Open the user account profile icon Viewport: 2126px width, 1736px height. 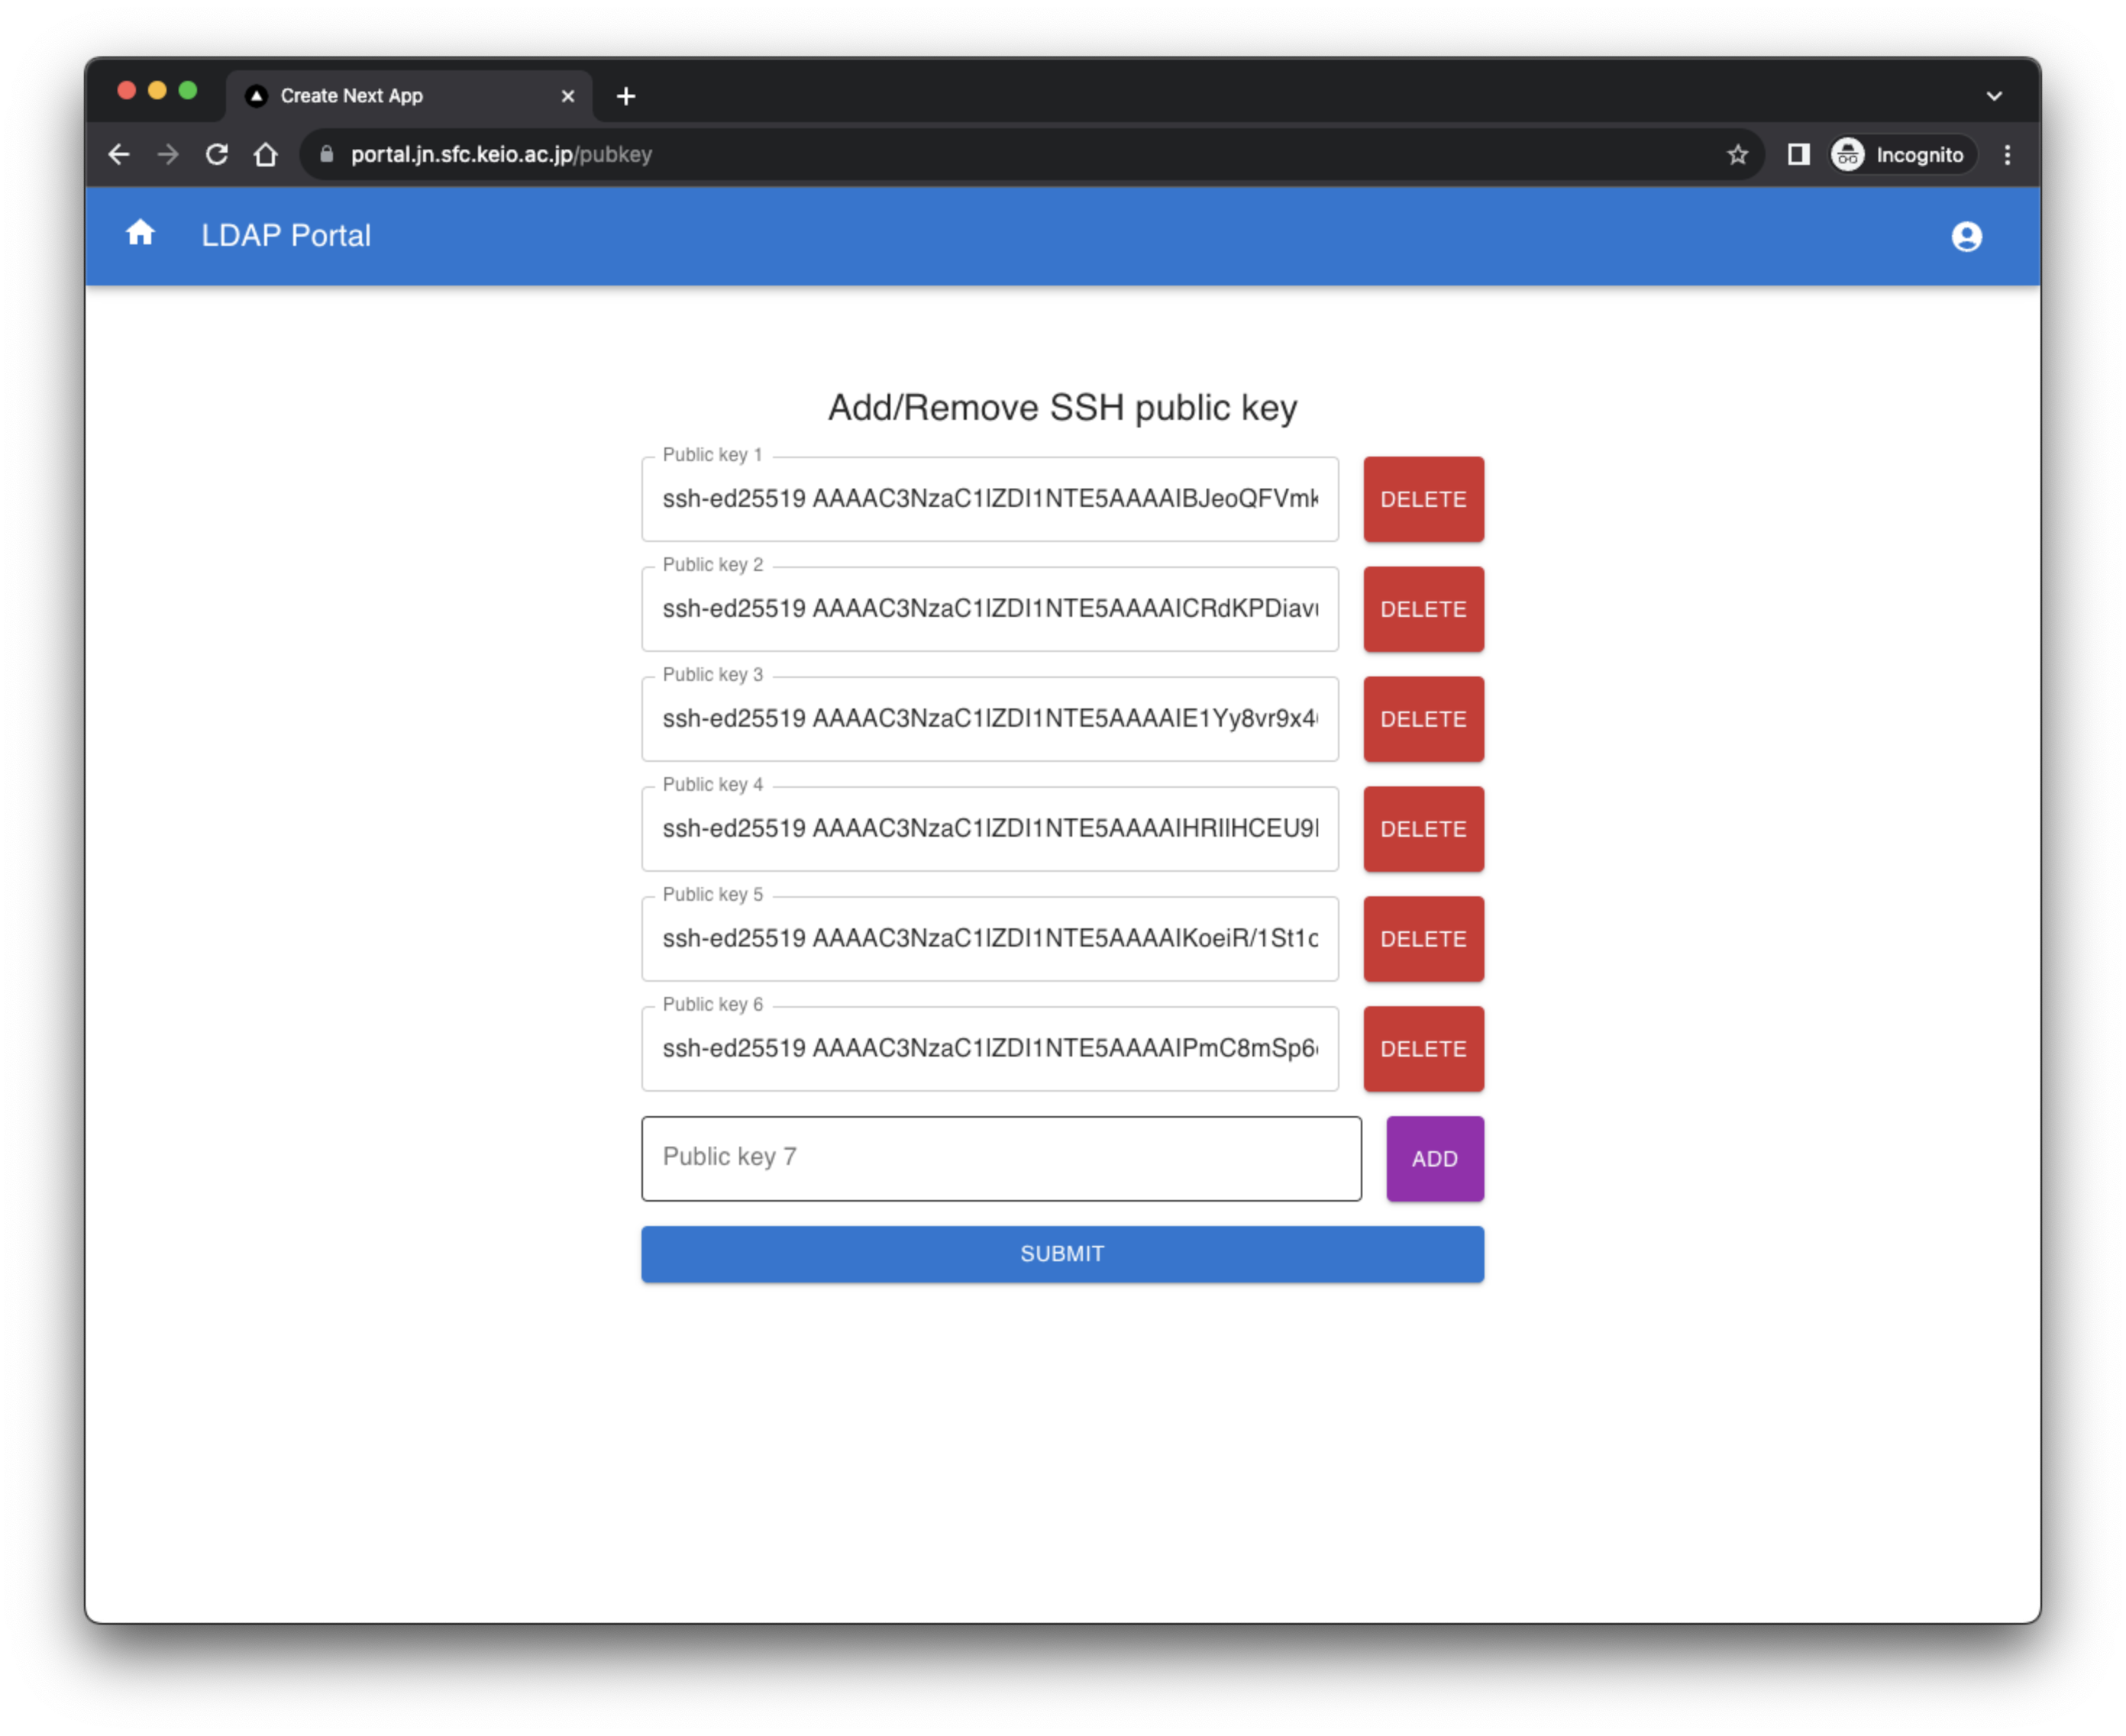[x=1966, y=236]
